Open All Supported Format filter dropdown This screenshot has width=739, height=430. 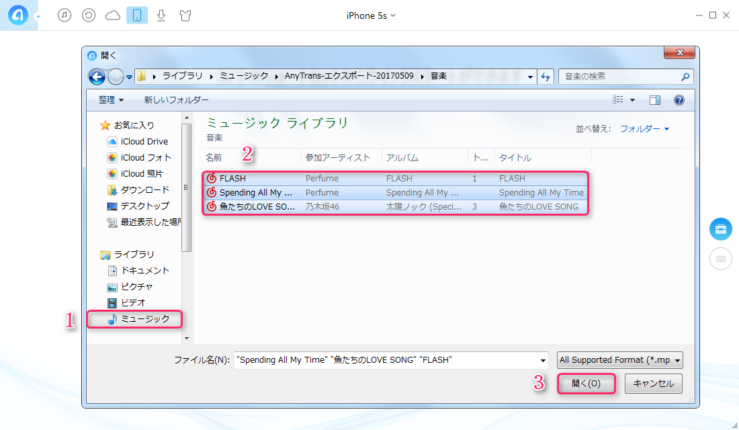(620, 360)
